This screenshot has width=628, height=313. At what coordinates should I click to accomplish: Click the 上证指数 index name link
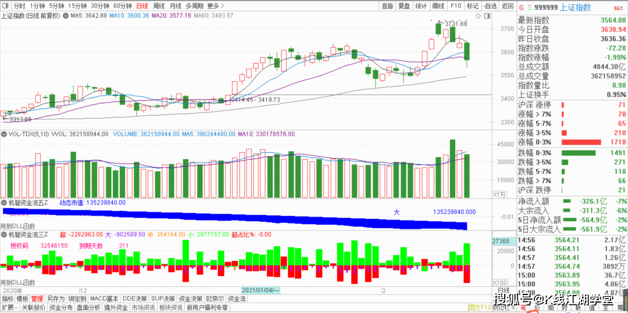575,8
